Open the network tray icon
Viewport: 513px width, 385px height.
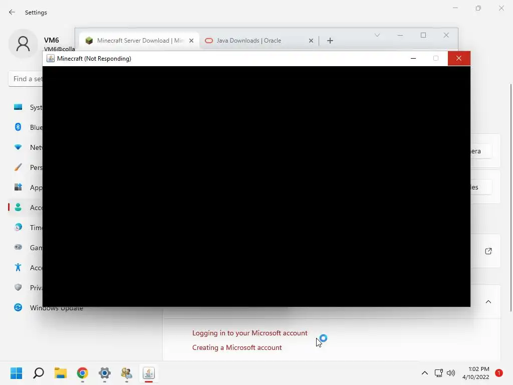(438, 373)
